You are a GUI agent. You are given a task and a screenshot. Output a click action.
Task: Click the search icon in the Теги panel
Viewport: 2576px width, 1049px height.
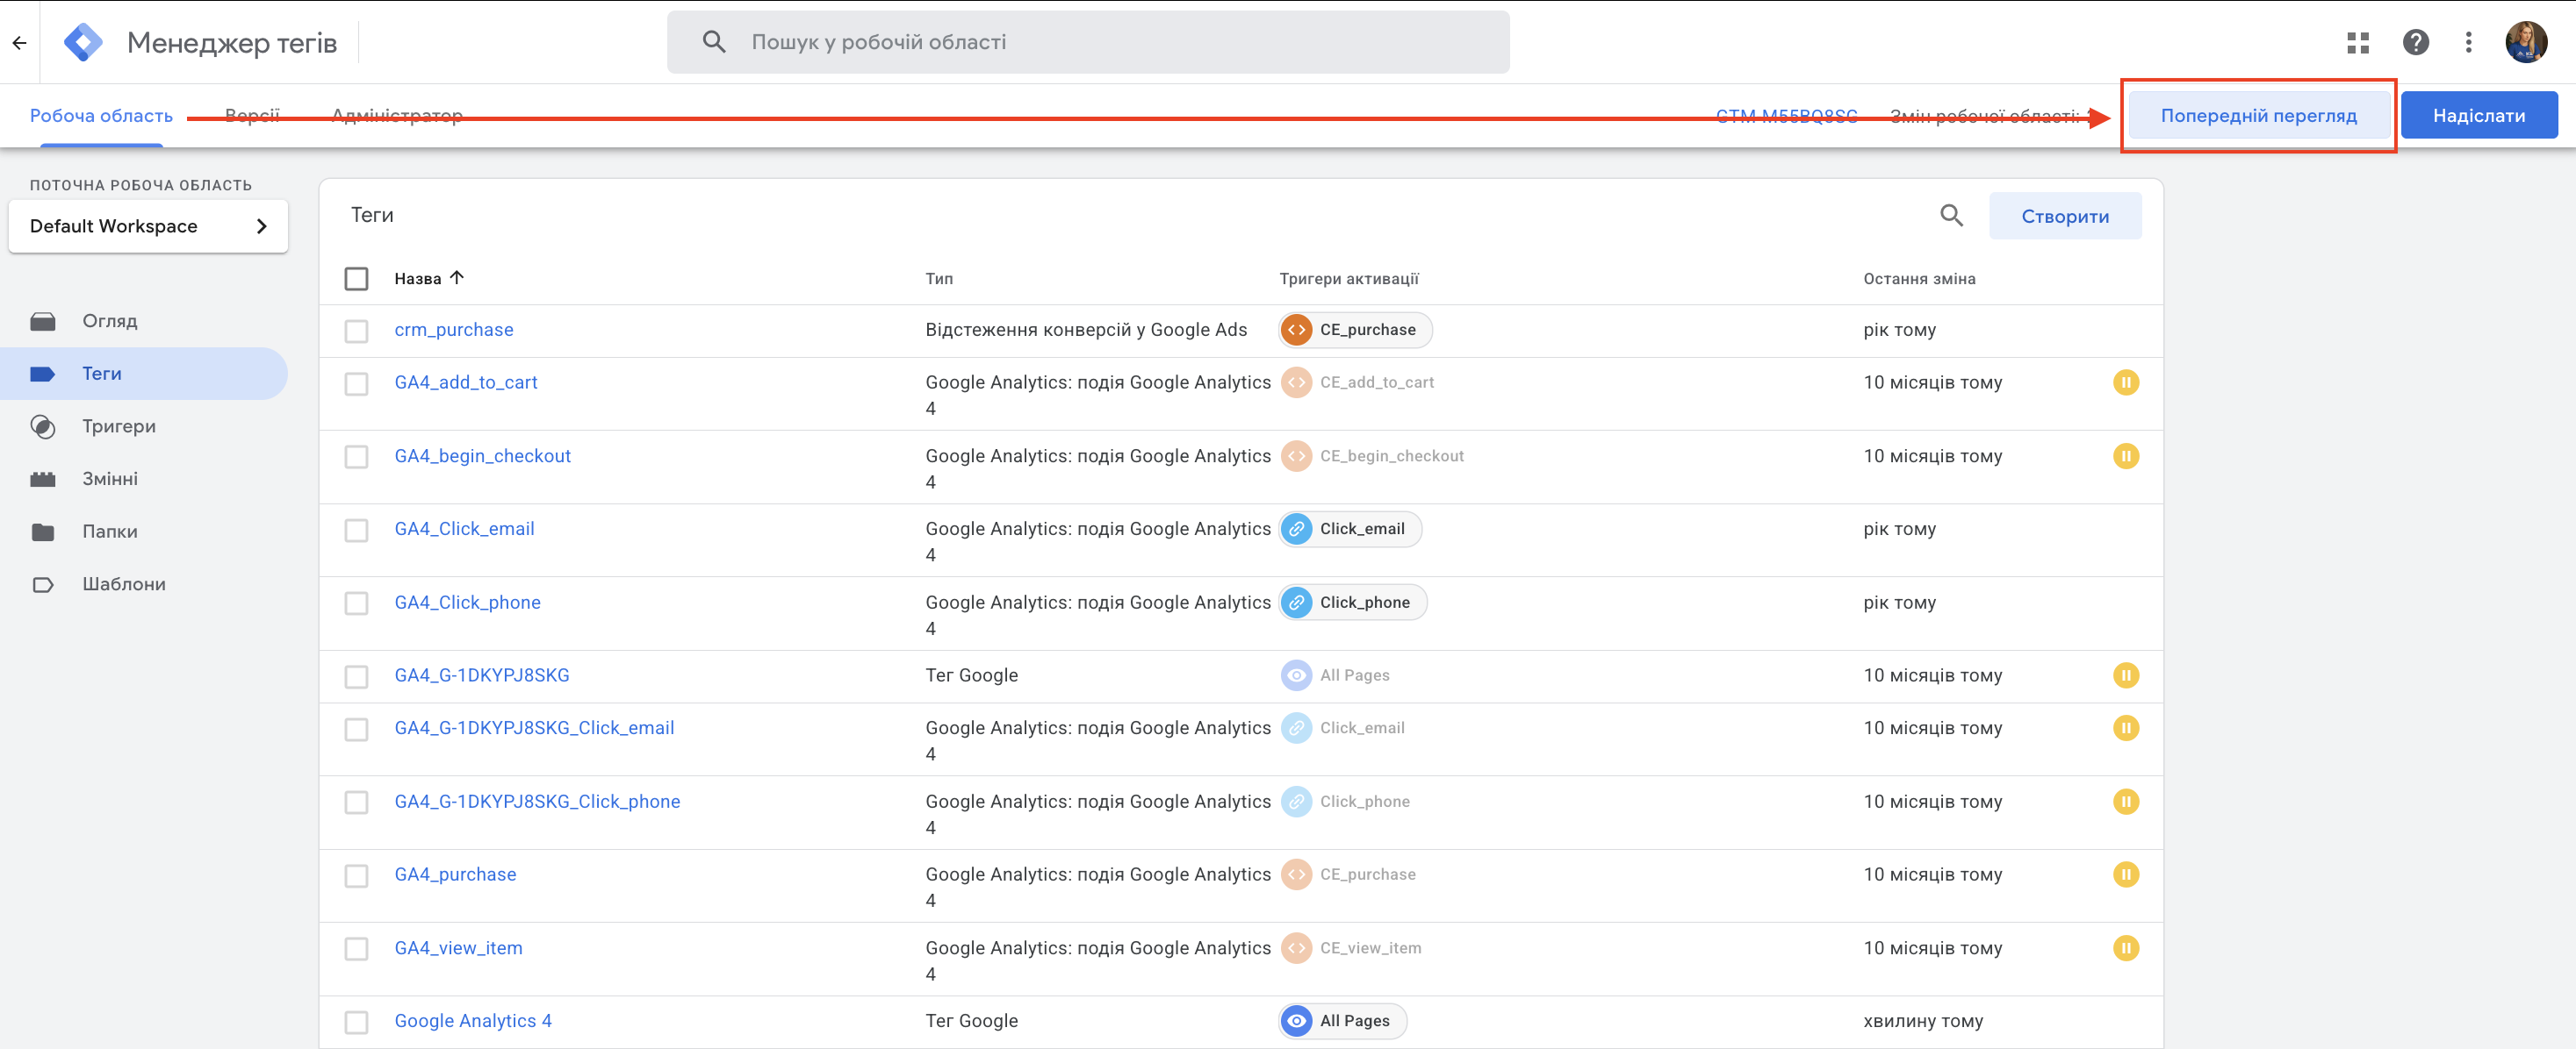click(1950, 216)
